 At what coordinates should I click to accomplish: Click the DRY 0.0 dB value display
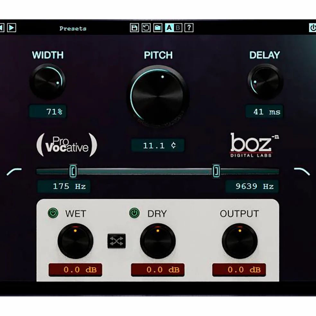coord(158,270)
